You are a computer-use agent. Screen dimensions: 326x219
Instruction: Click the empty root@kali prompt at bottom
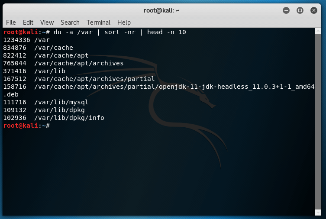(26, 126)
